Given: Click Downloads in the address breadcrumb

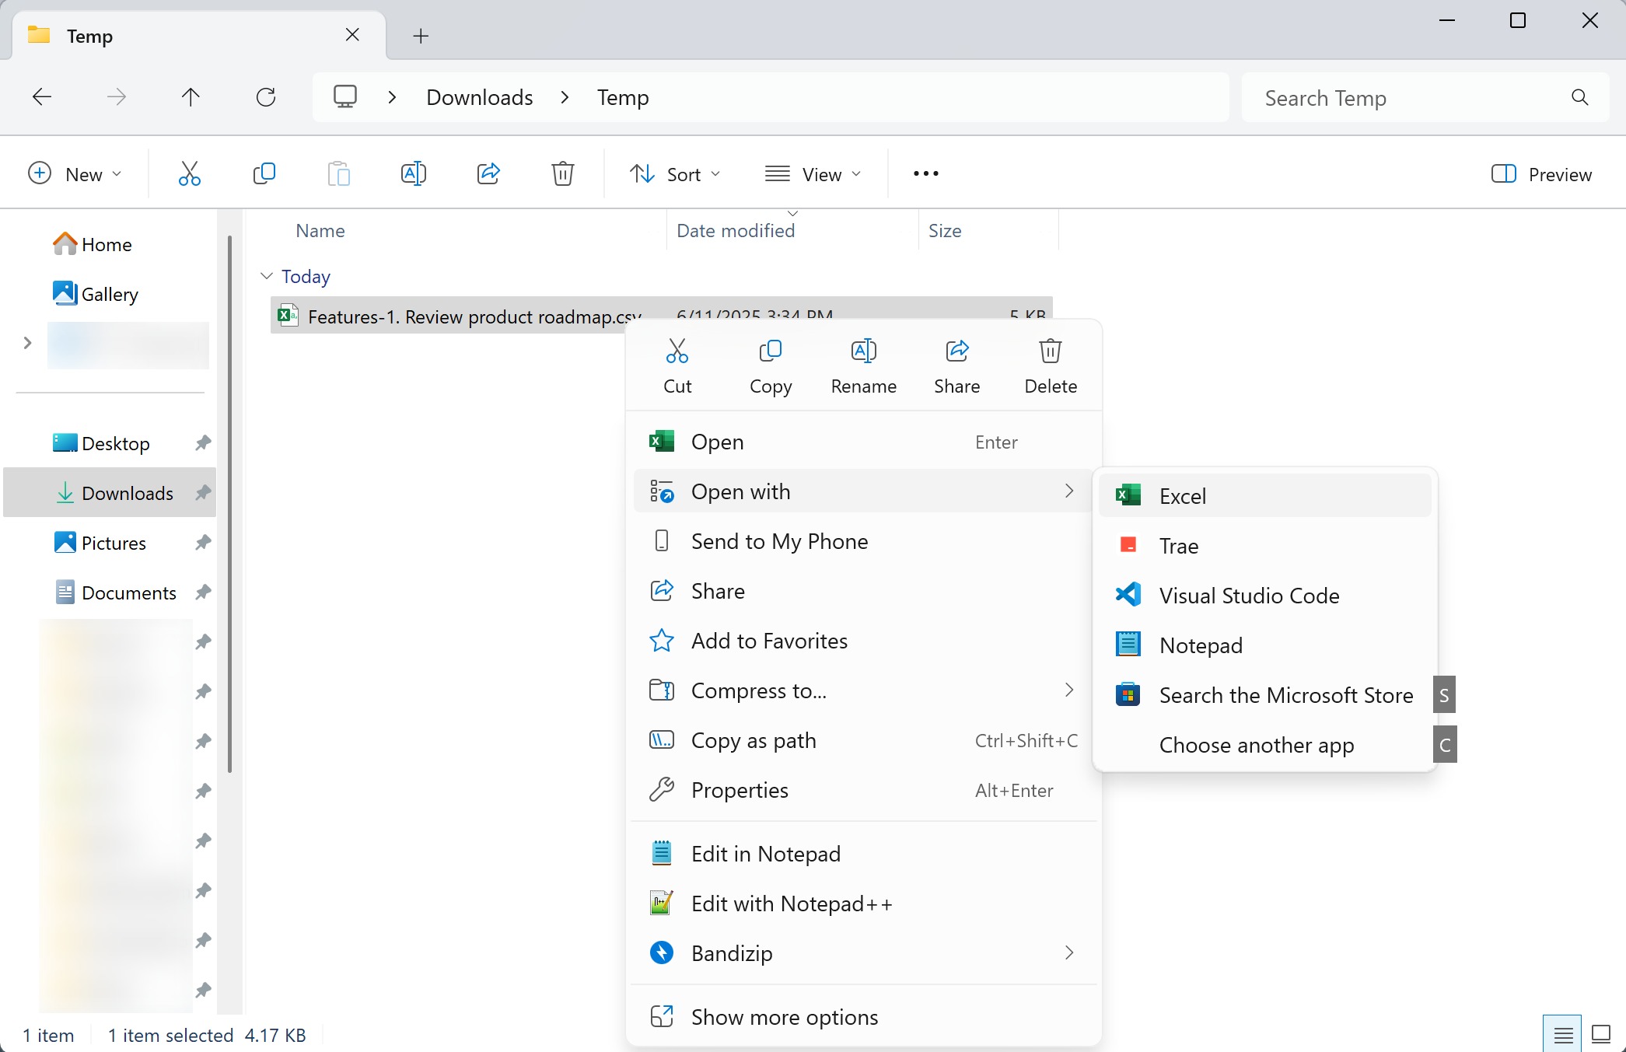Looking at the screenshot, I should pyautogui.click(x=480, y=98).
